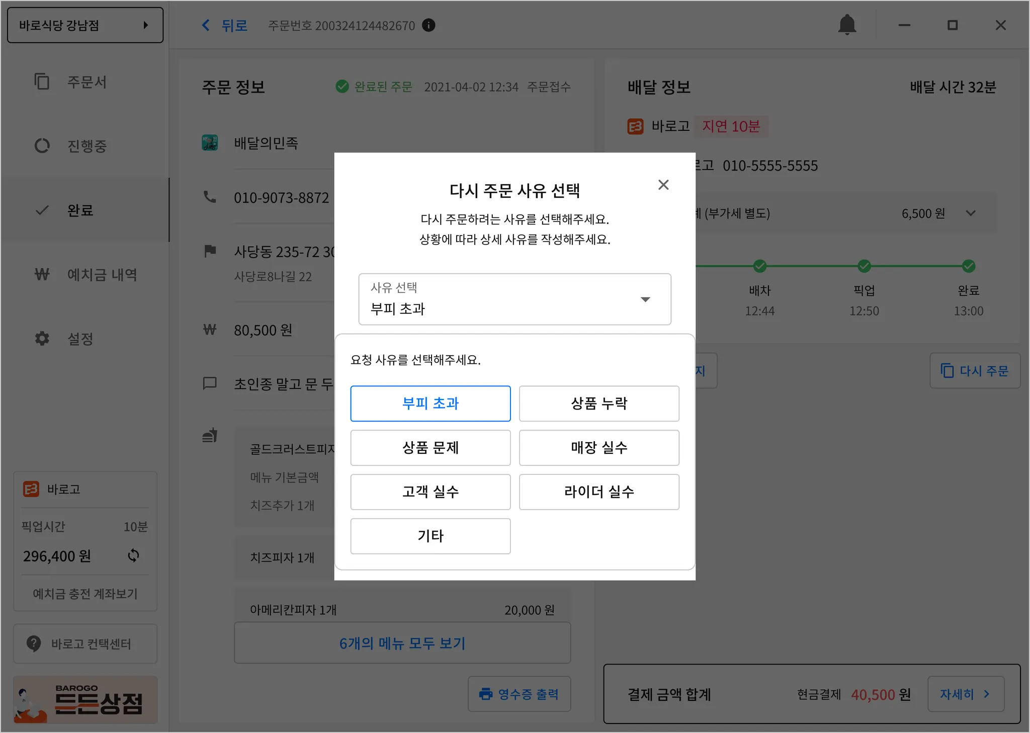1030x733 pixels.
Task: Open the 주문서 menu
Action: (87, 82)
